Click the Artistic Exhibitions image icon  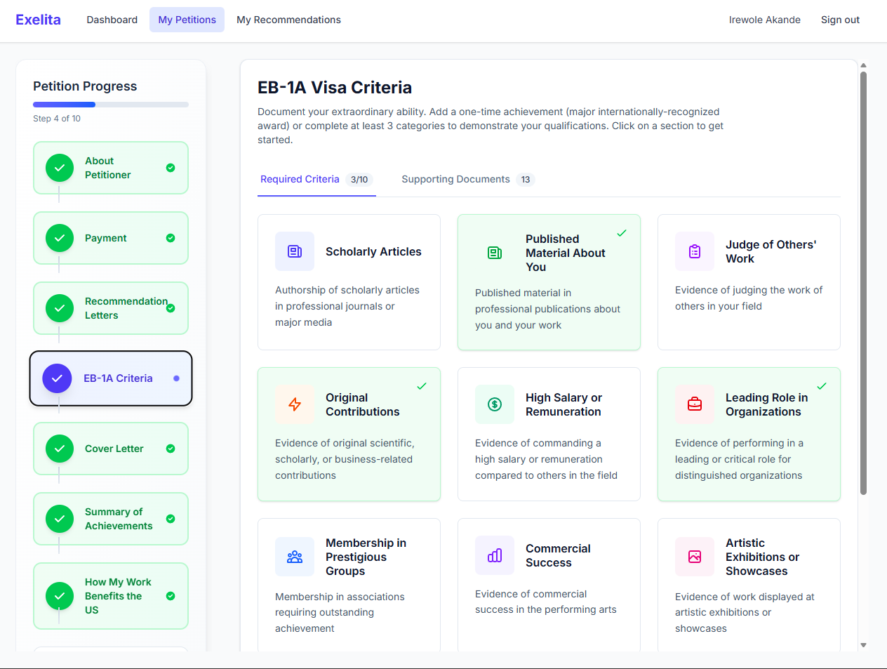pyautogui.click(x=695, y=557)
